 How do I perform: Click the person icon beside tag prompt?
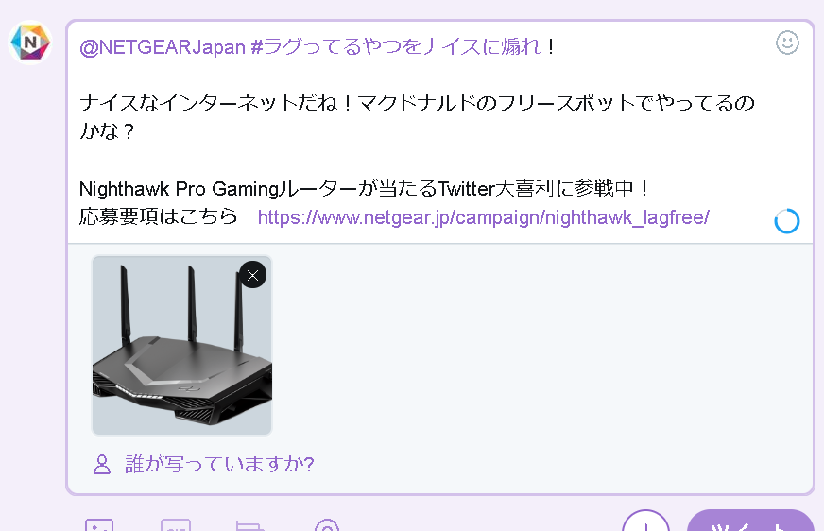(102, 465)
